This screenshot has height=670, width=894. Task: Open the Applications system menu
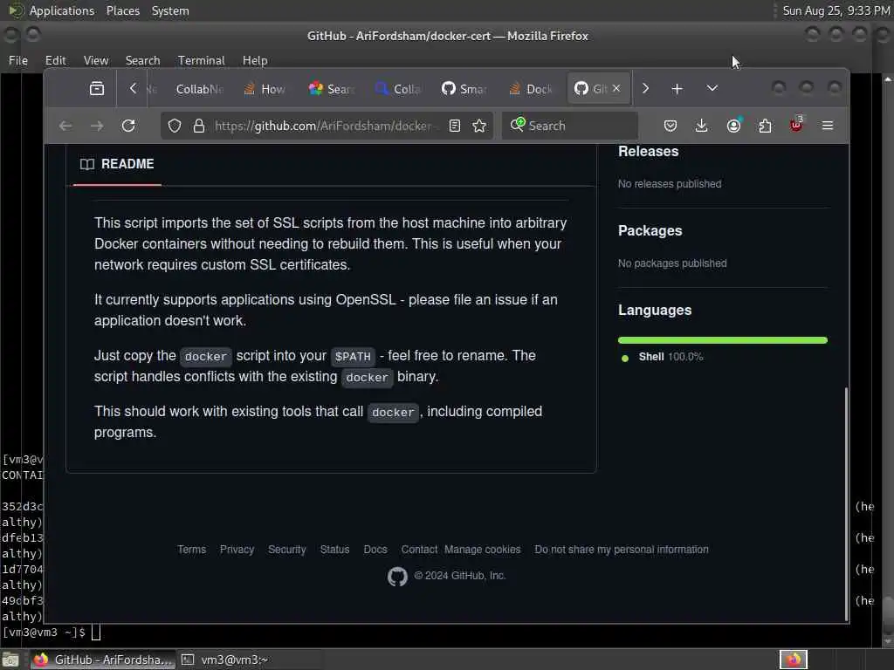pos(52,10)
